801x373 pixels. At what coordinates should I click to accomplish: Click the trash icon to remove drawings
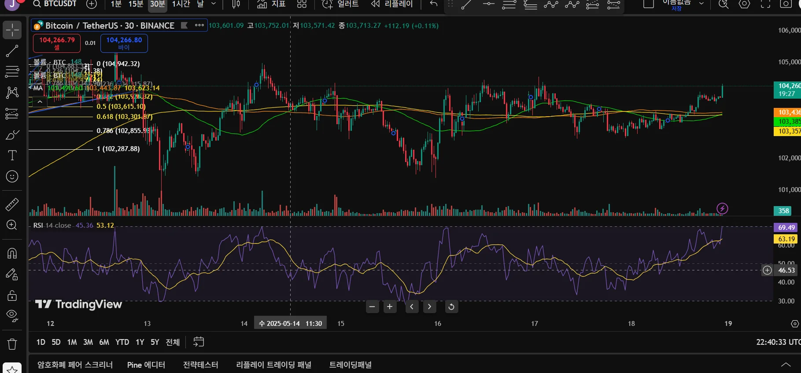coord(12,344)
